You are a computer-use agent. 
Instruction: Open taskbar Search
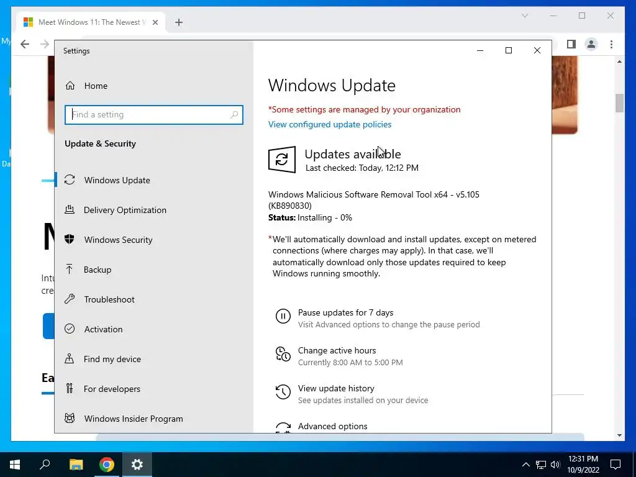pyautogui.click(x=45, y=465)
